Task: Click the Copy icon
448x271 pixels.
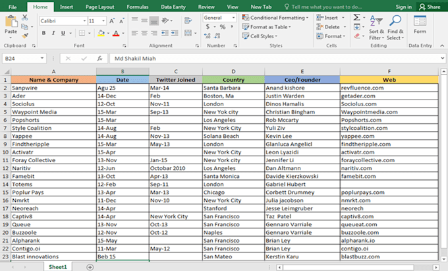Action: pos(25,26)
